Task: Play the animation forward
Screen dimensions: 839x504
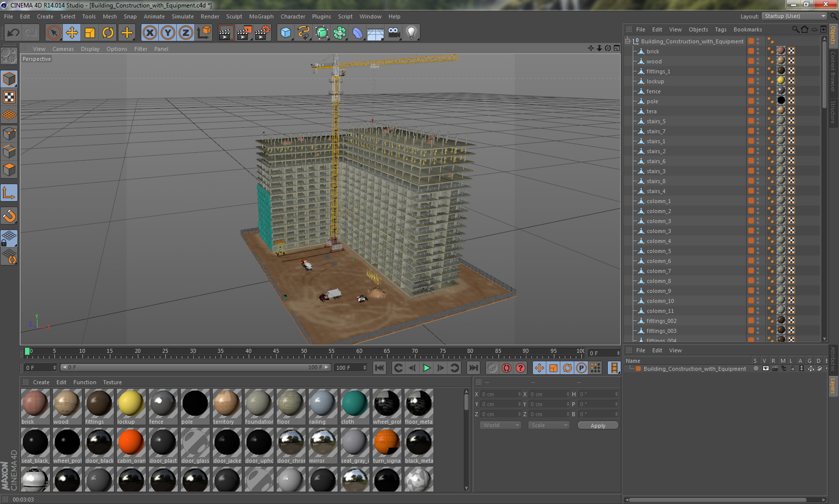Action: pos(426,368)
